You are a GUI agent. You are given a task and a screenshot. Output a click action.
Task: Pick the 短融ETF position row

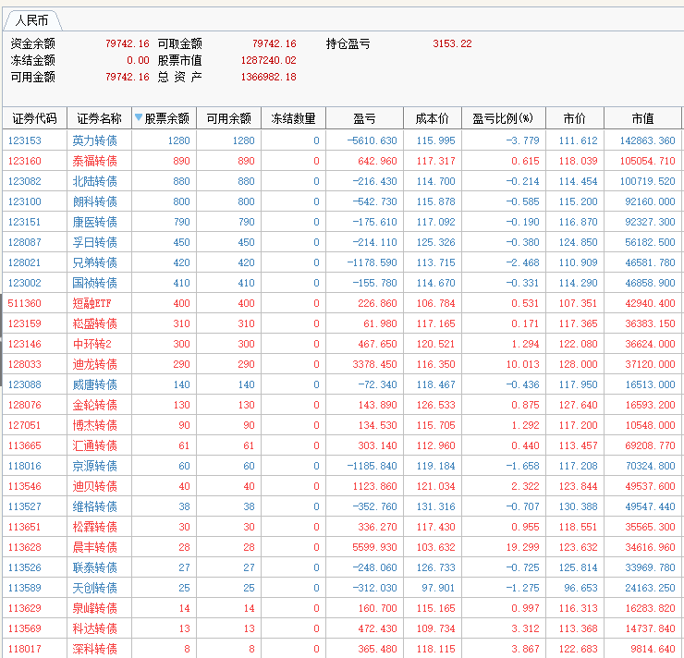pos(92,303)
